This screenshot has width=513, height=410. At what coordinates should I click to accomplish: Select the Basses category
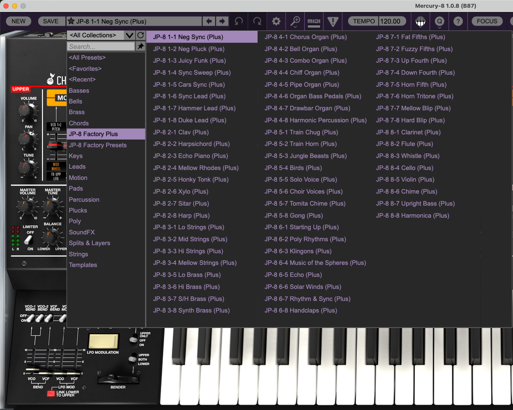click(x=79, y=91)
